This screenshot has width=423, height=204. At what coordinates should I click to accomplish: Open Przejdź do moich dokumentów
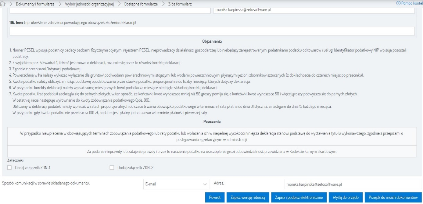click(393, 197)
